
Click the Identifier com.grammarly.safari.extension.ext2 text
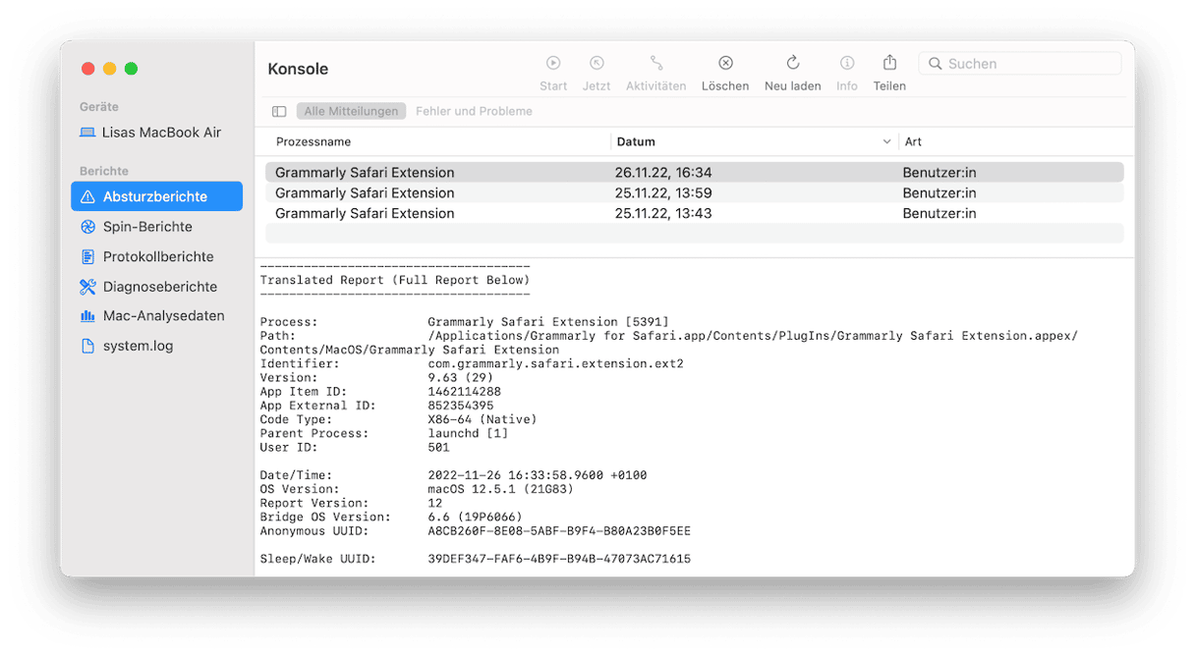(x=555, y=363)
